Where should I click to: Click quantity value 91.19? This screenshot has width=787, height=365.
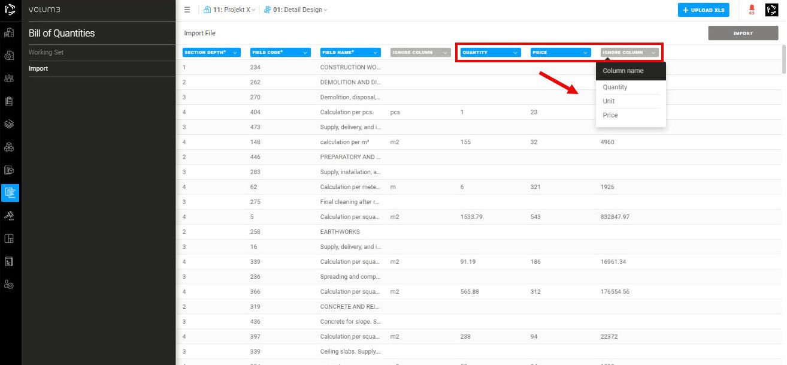click(468, 262)
